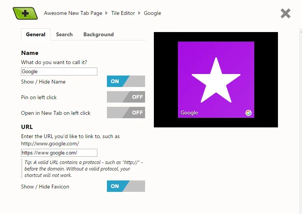302x214 pixels.
Task: Click the arrow after Awesome New Tab Page
Action: coord(106,13)
